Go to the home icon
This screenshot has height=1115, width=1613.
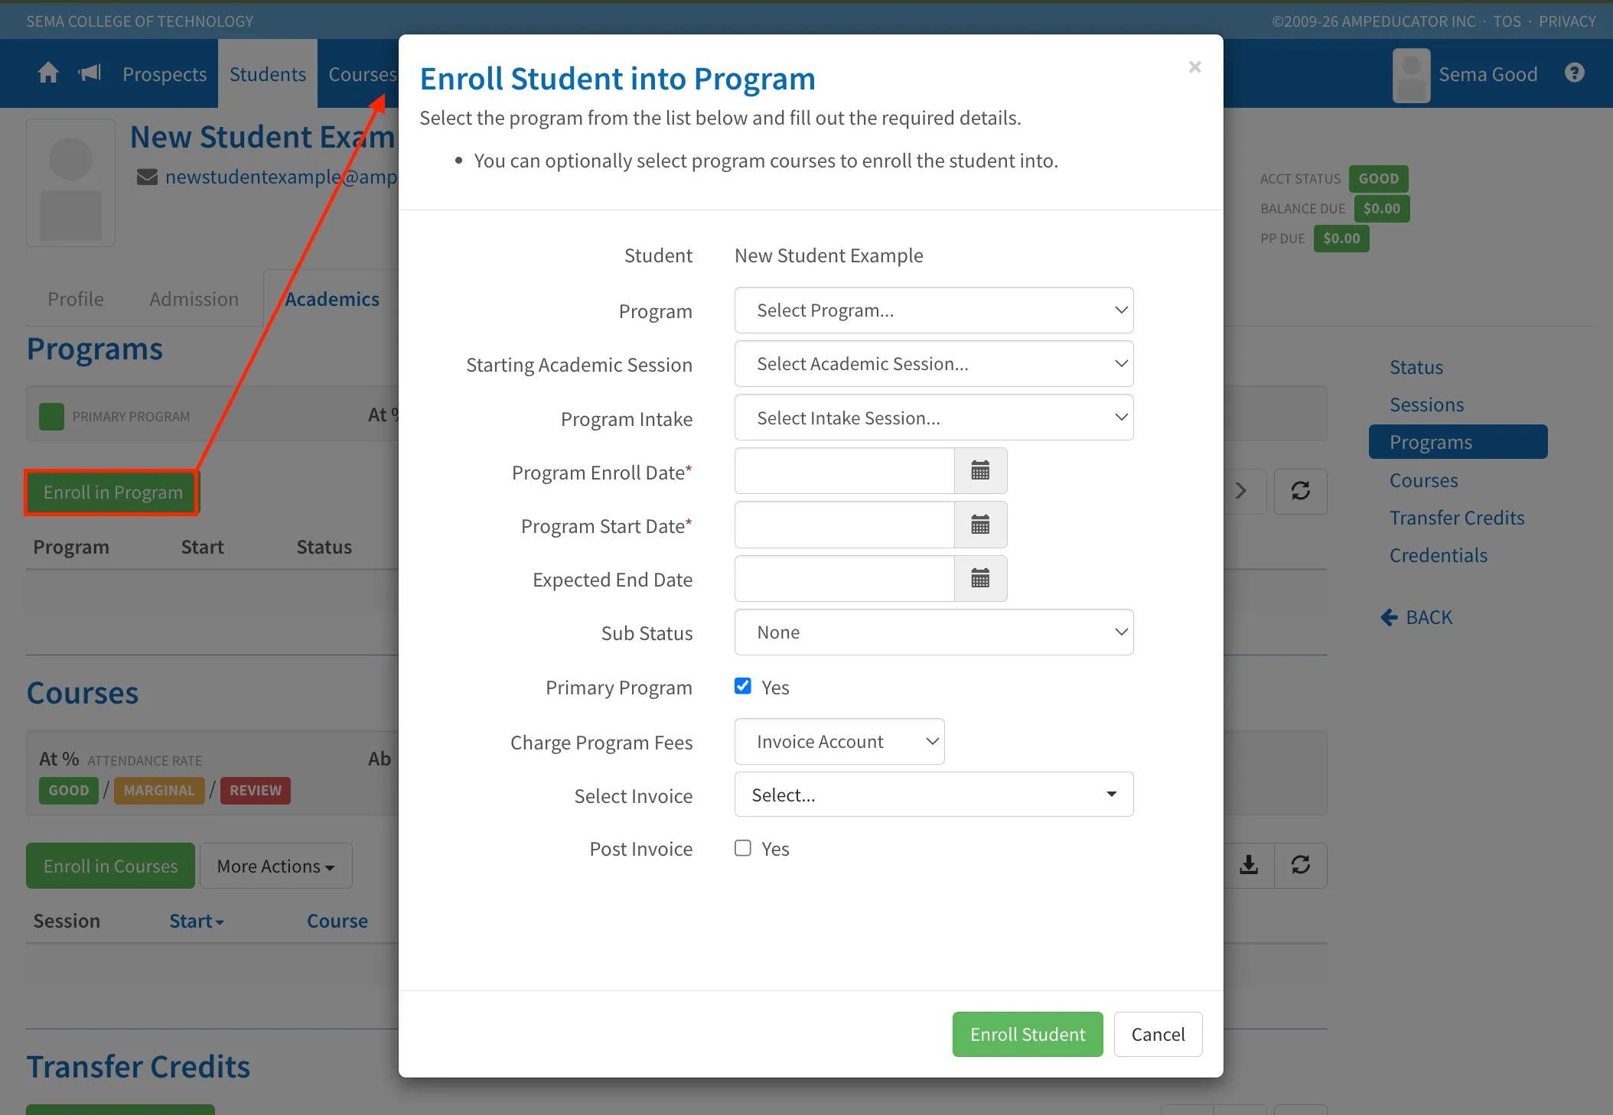[48, 73]
